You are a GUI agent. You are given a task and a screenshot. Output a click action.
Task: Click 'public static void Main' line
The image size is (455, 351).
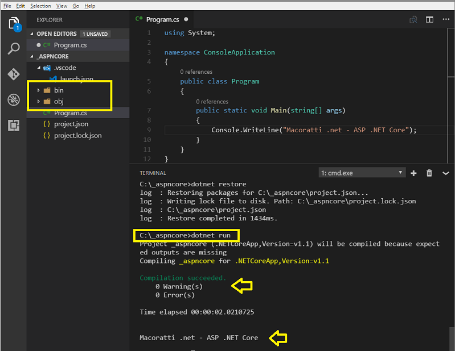pos(270,110)
